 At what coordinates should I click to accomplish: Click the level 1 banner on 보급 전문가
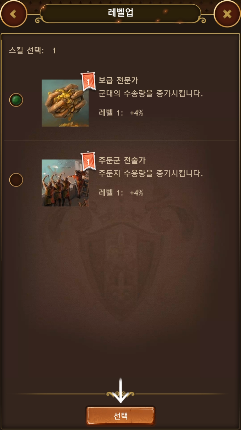(x=88, y=81)
